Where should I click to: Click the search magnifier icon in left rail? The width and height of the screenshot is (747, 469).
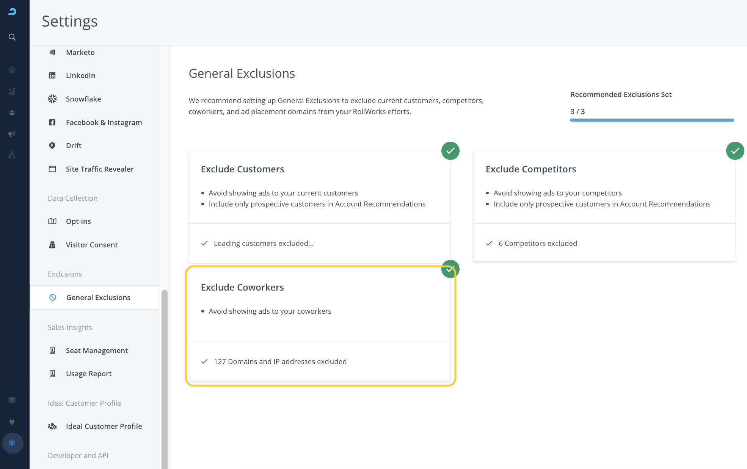coord(12,37)
